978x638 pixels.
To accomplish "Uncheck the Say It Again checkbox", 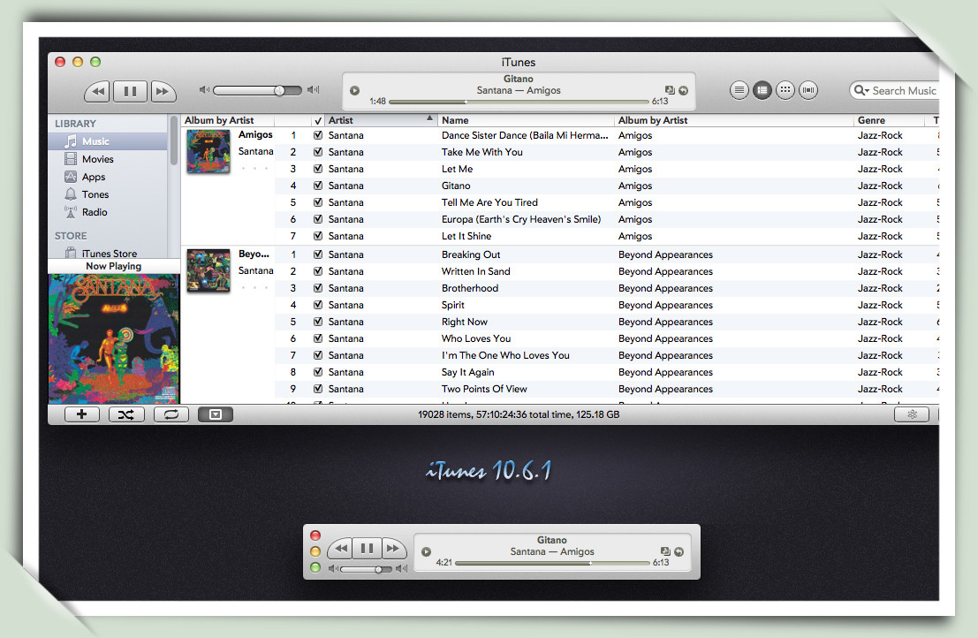I will click(318, 372).
